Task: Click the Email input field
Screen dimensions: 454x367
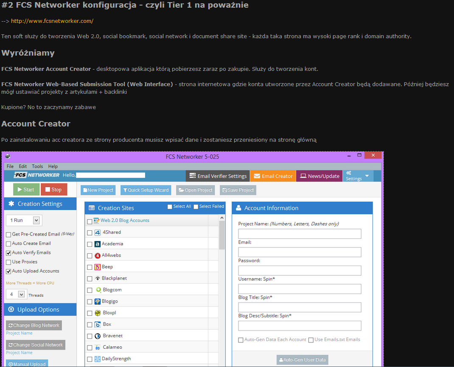Action: pos(300,252)
